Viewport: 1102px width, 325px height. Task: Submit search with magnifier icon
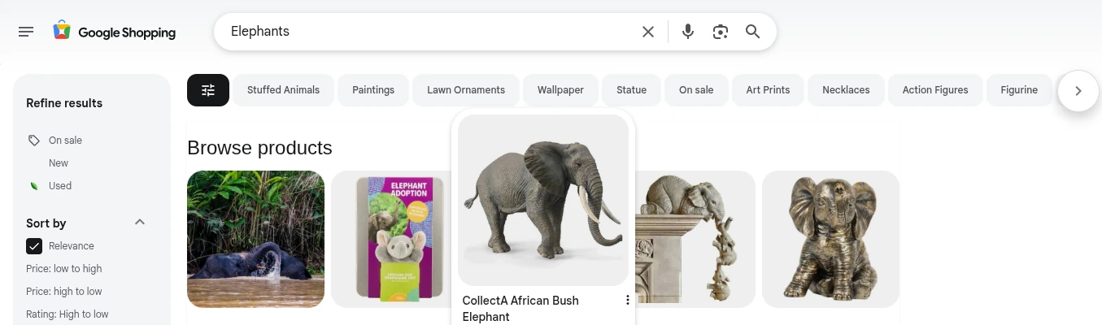click(753, 32)
